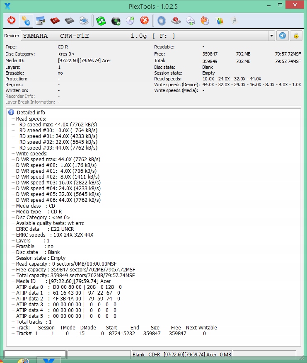307x363 pixels.
Task: Click the status bar 'Blank CD-R' text
Action: pos(182,354)
